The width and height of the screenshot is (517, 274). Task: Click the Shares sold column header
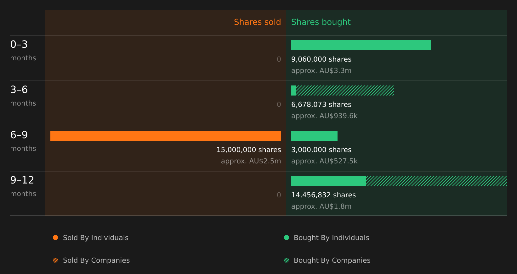tap(258, 22)
